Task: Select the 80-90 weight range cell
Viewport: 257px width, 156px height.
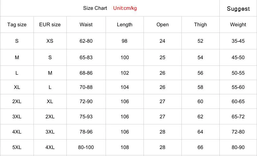Action: (238, 147)
